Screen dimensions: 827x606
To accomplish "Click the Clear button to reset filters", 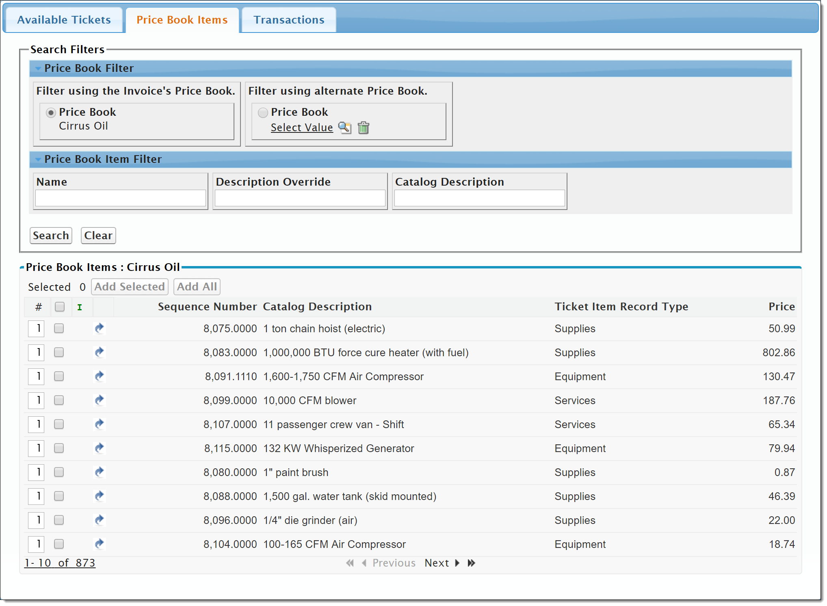I will pos(99,235).
